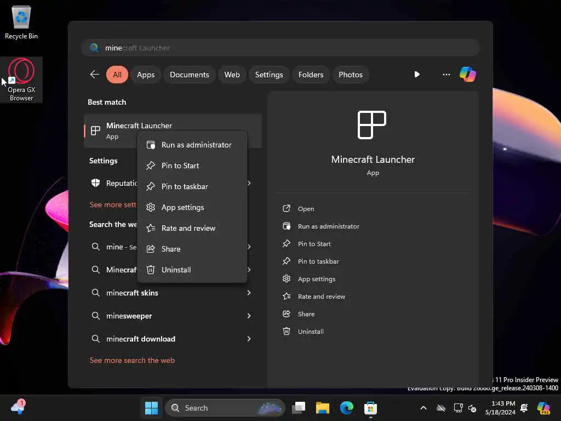Click Share in details pane
The width and height of the screenshot is (561, 421).
click(x=299, y=314)
